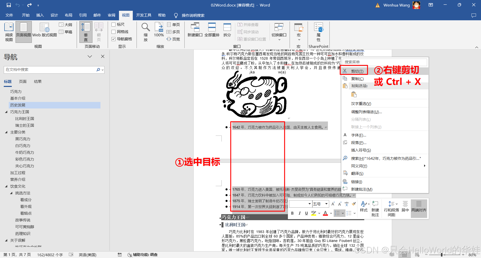Click the 在文档中搜索 search box
The height and width of the screenshot is (258, 481).
tap(50, 70)
